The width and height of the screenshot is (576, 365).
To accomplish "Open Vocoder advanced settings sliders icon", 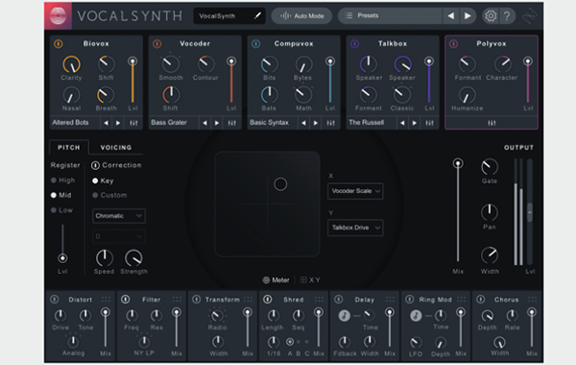I will [x=232, y=123].
